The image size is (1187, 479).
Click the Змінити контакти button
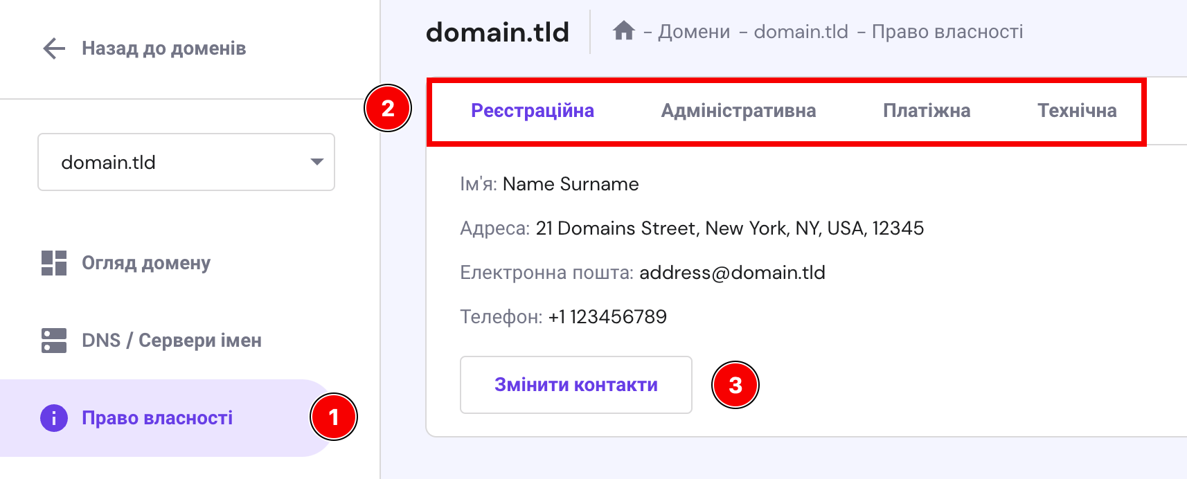click(x=575, y=385)
